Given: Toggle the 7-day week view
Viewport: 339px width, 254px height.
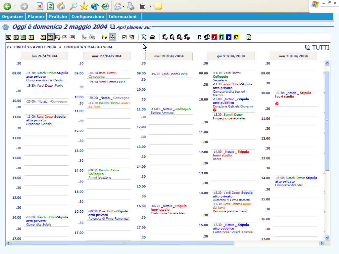Looking at the screenshot, I should (x=50, y=37).
